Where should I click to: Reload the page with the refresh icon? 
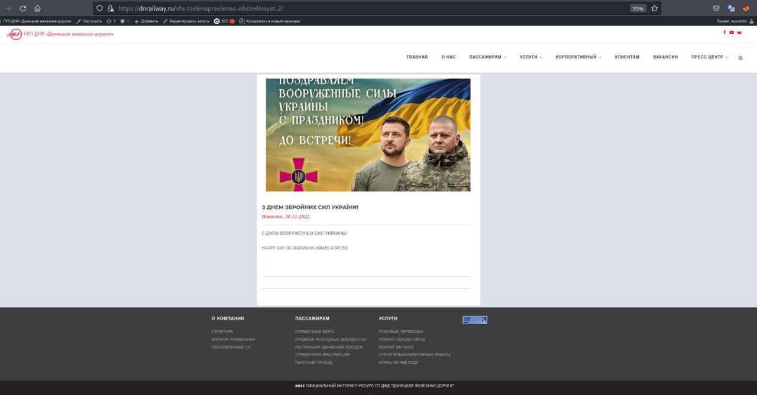tap(23, 8)
